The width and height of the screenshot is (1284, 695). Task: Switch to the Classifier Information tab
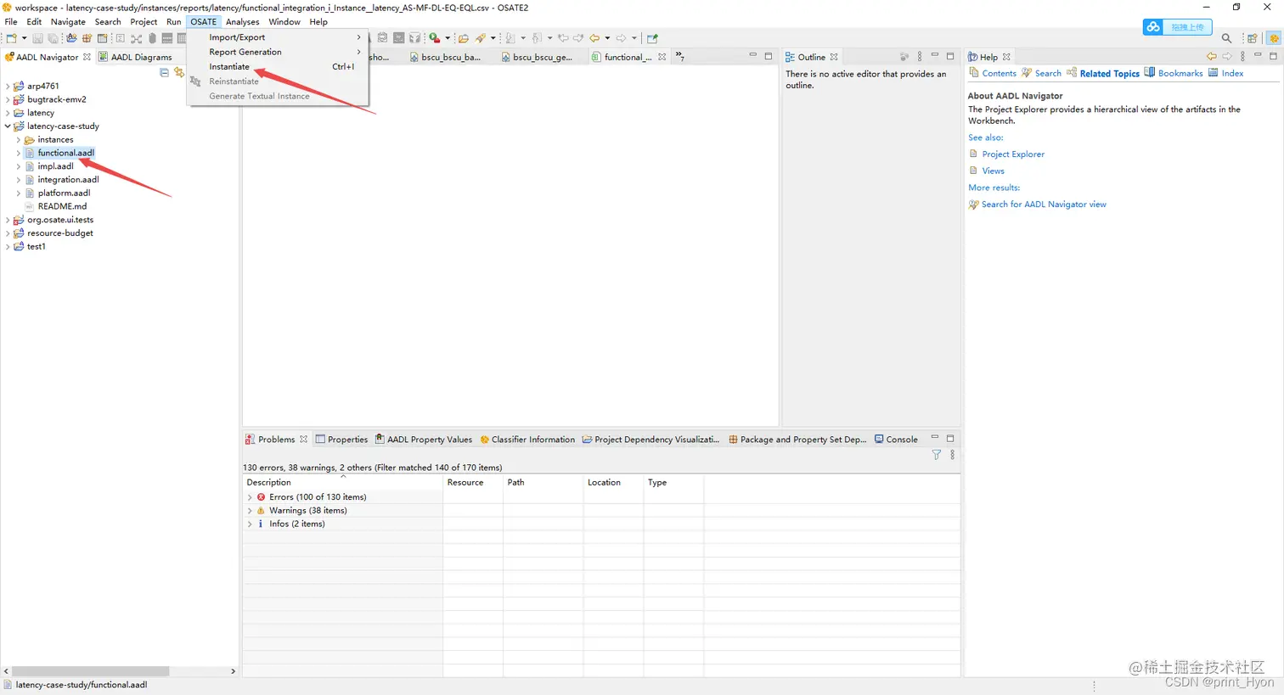click(x=527, y=440)
